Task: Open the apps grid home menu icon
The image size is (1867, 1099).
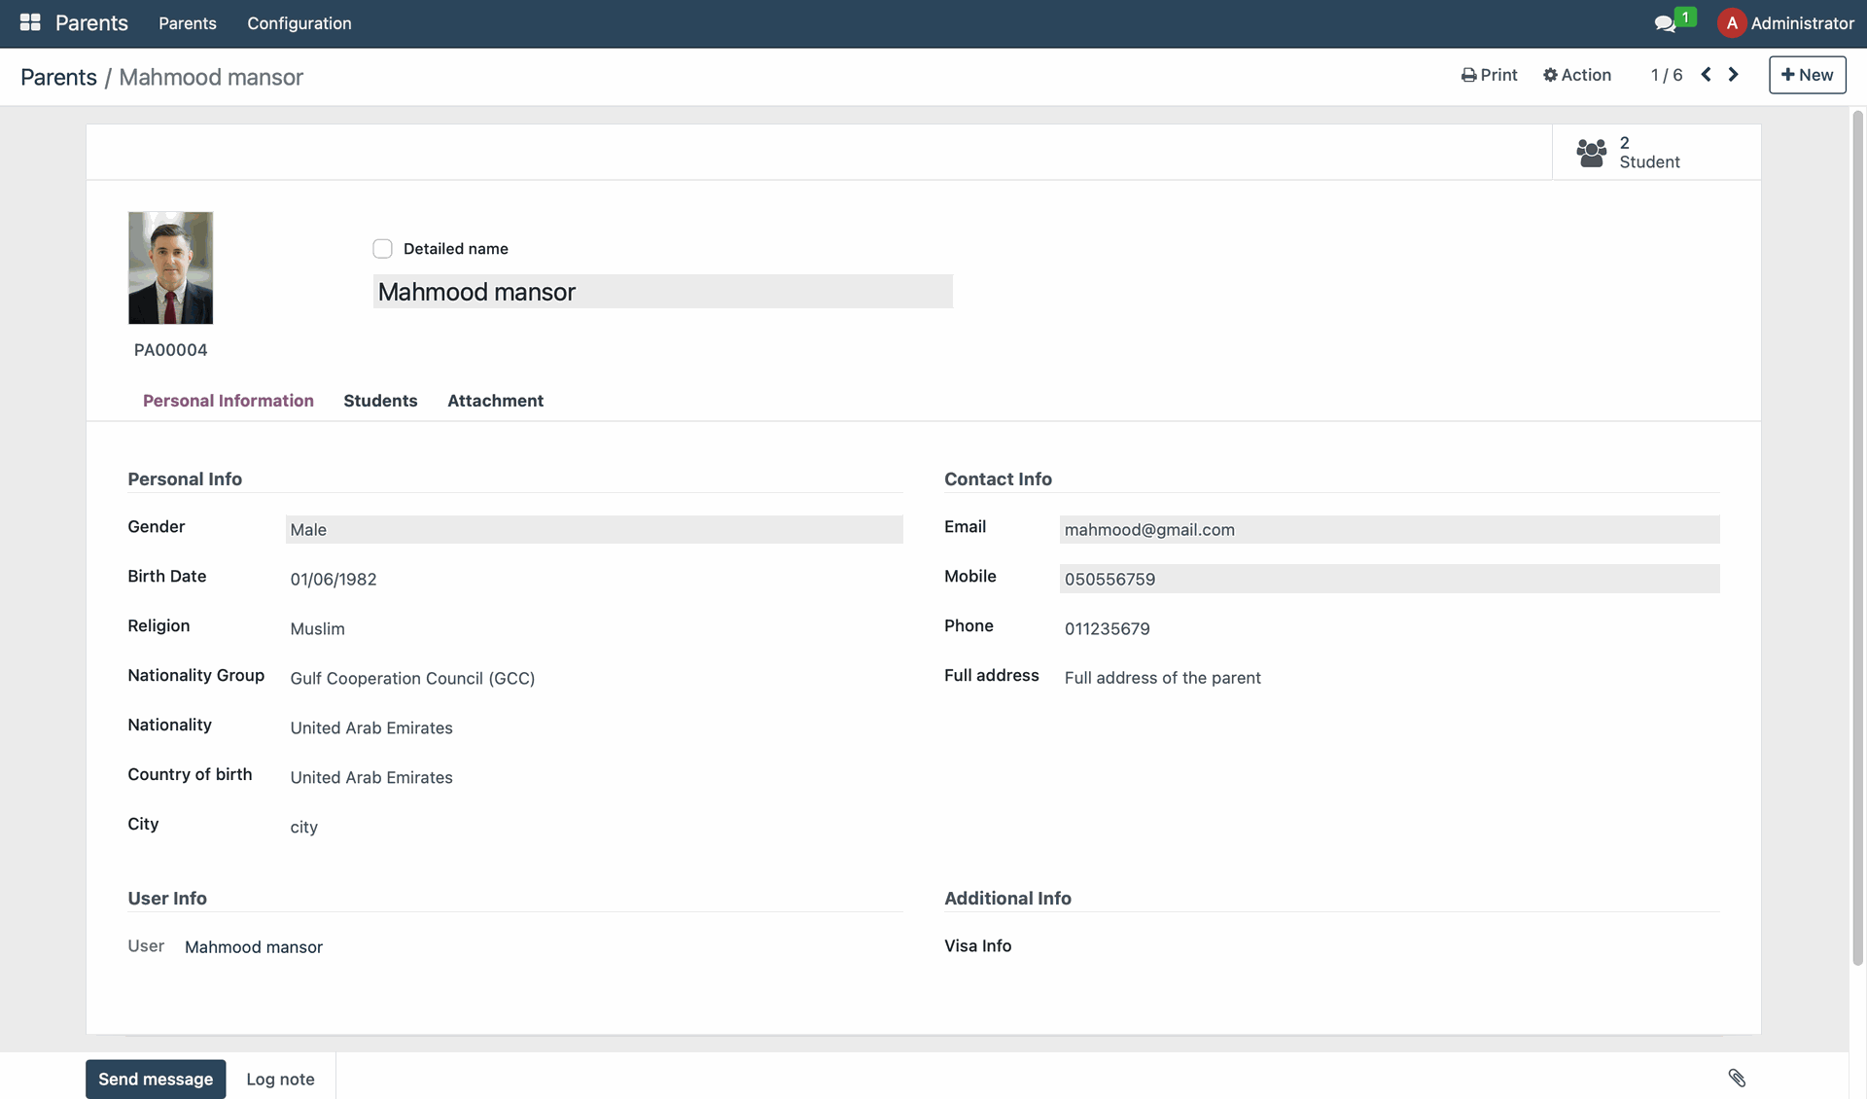Action: point(30,22)
